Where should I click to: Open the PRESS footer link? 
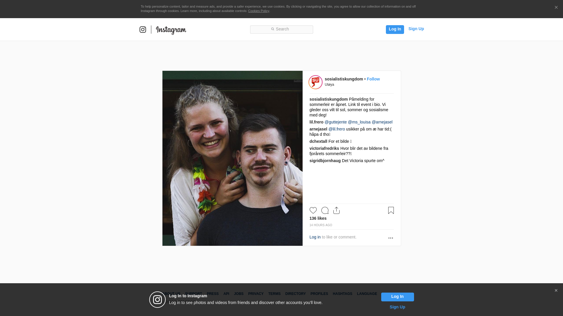point(213,294)
